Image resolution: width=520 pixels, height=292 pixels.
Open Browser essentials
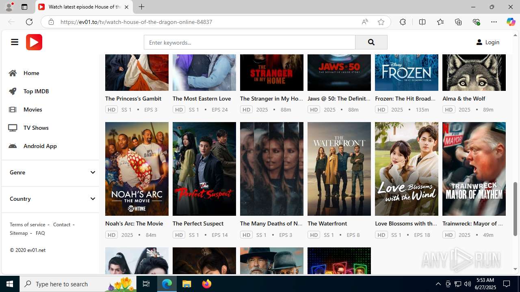[x=476, y=22]
